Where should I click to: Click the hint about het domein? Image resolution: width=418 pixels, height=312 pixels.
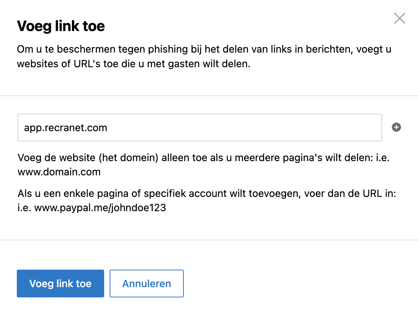[x=204, y=165]
